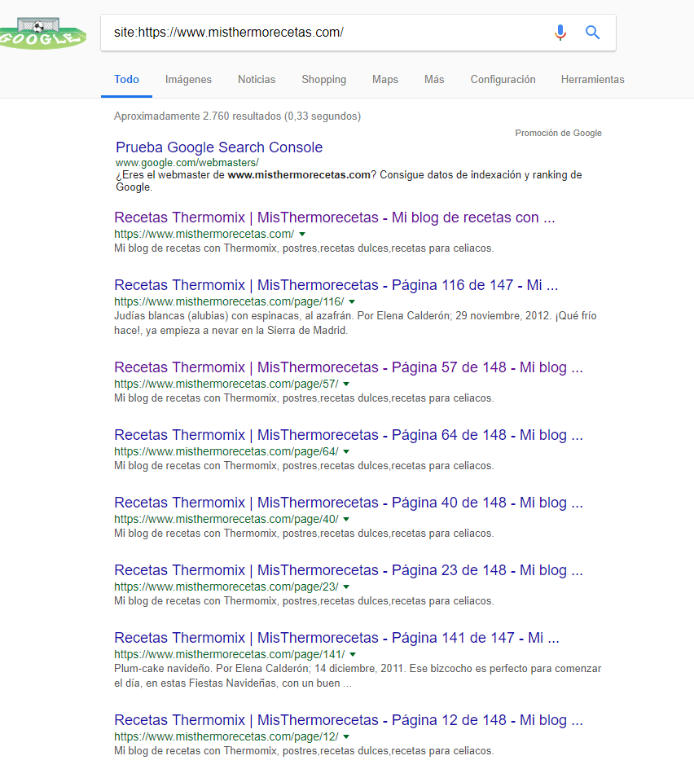The image size is (694, 769).
Task: Expand the Más menu
Action: [x=434, y=80]
